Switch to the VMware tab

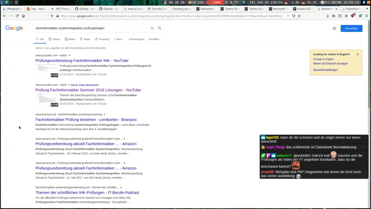pyautogui.click(x=13, y=9)
